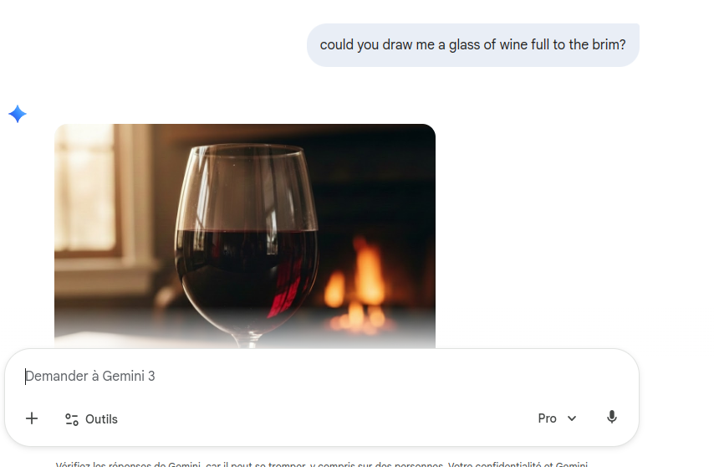Start voice input with the microphone icon
714x467 pixels.
[611, 418]
